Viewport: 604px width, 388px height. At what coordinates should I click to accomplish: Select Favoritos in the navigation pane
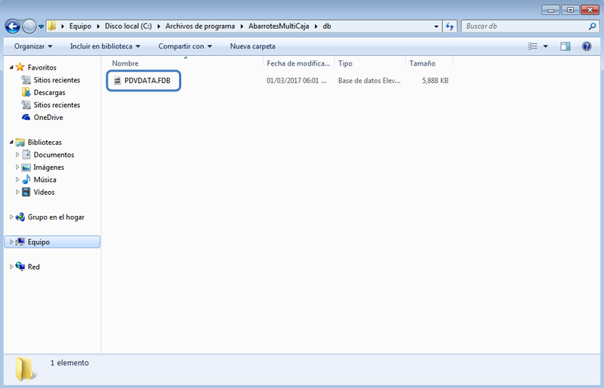tap(42, 67)
